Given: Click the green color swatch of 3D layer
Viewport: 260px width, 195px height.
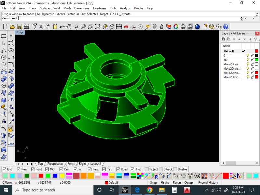Looking at the screenshot, I should coord(256,60).
